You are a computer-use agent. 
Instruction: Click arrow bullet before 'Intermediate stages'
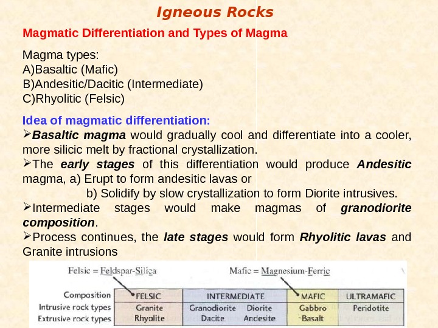coord(27,207)
